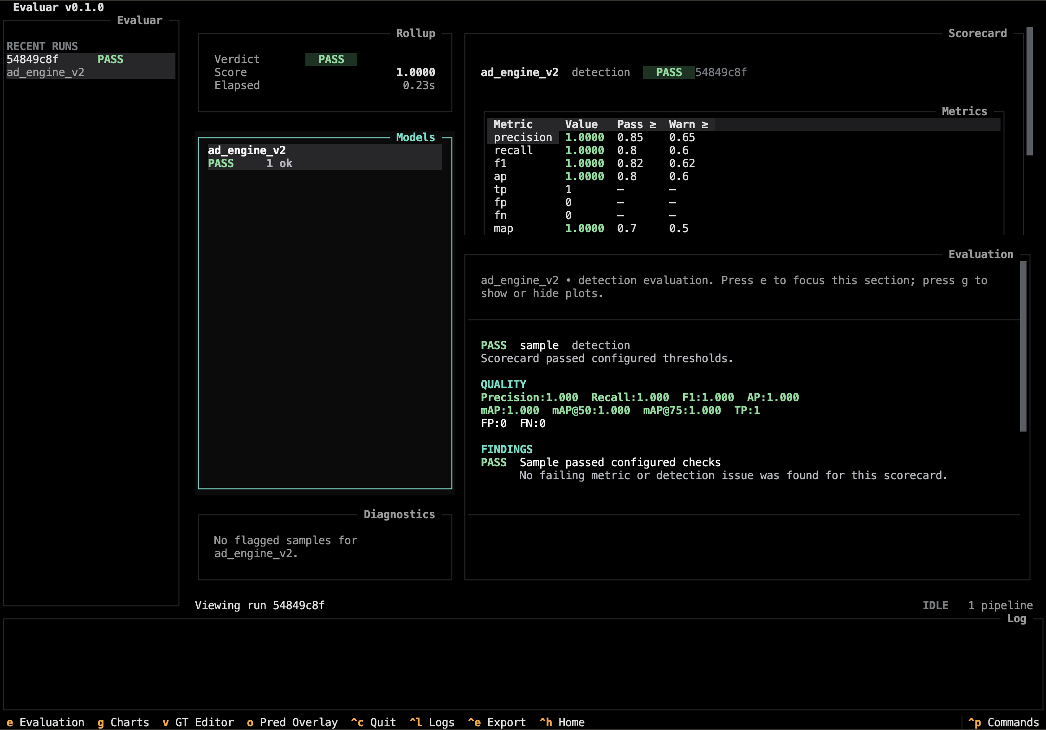The height and width of the screenshot is (730, 1046).
Task: Click the Evaluation panel scrollbar
Action: coord(1023,346)
